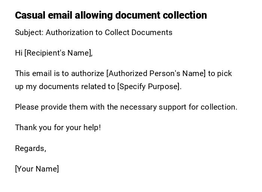Click the word "pick" in the body

point(225,73)
